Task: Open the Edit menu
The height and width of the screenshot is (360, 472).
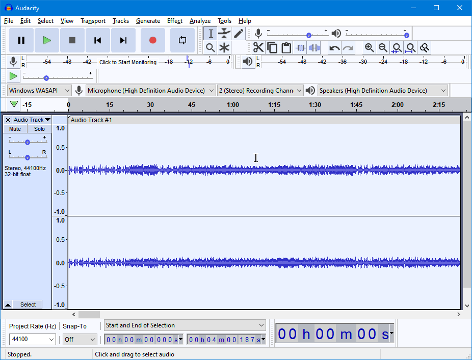Action: [x=25, y=21]
